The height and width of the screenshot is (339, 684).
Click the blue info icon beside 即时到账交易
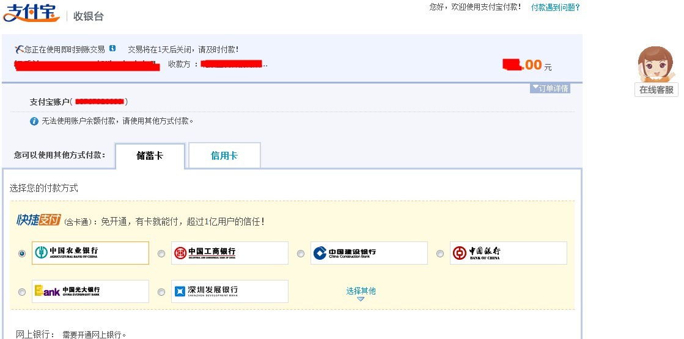tap(112, 48)
